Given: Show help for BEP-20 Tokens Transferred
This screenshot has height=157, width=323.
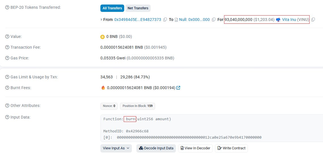Looking at the screenshot, I should click(7, 7).
